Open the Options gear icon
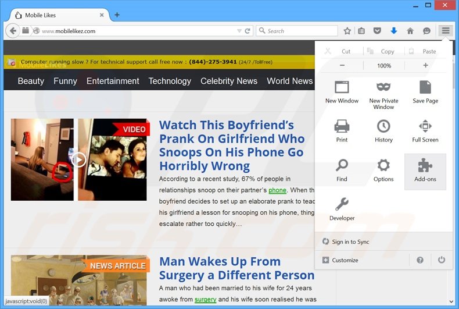Screen dimensions: 459x309 click(383, 171)
